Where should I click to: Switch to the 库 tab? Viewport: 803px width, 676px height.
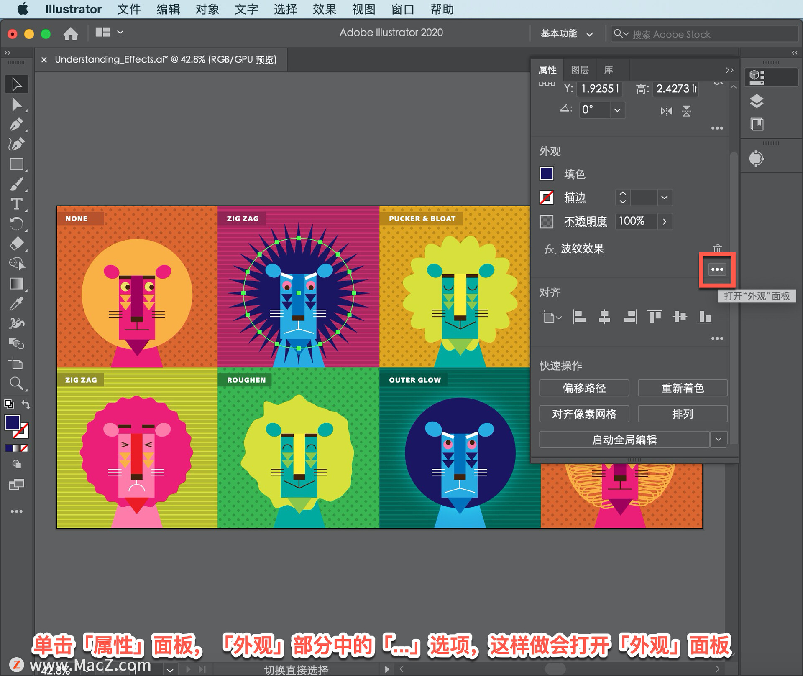click(x=609, y=70)
